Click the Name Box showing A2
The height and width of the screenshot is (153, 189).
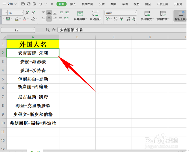pyautogui.click(x=18, y=30)
